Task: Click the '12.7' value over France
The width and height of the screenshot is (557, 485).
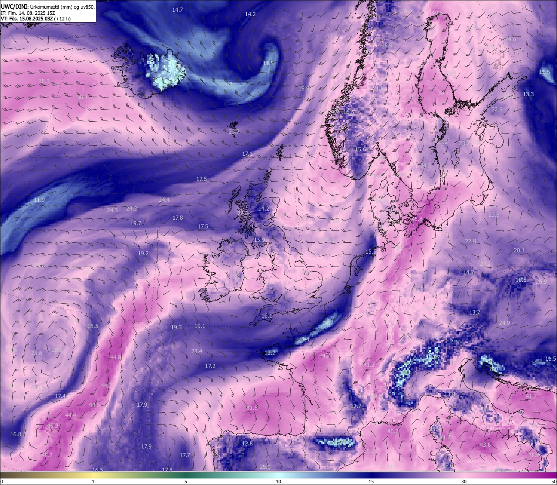Action: click(356, 406)
